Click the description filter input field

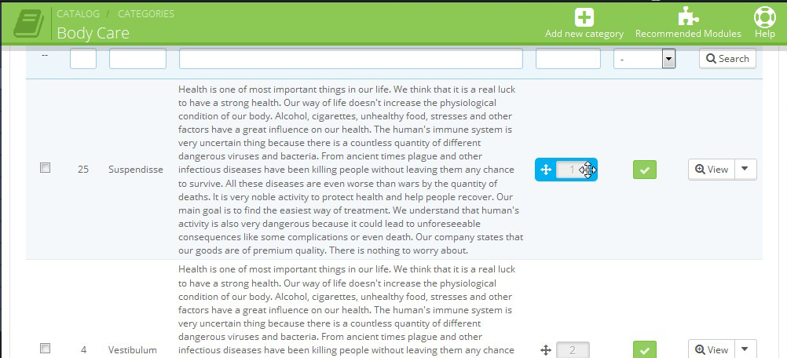351,59
